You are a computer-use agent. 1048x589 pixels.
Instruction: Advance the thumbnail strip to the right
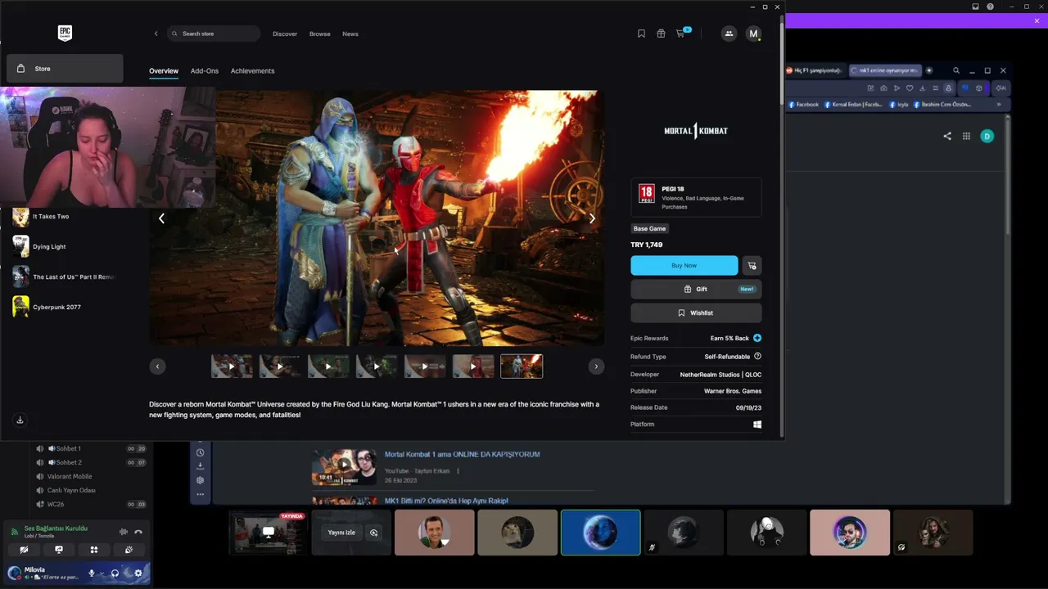point(596,366)
